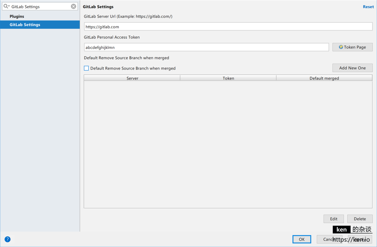This screenshot has width=377, height=247.
Task: Click the Cancel button
Action: tap(329, 239)
